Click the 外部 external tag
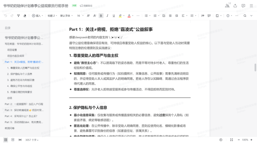The image size is (257, 143). (74, 5)
